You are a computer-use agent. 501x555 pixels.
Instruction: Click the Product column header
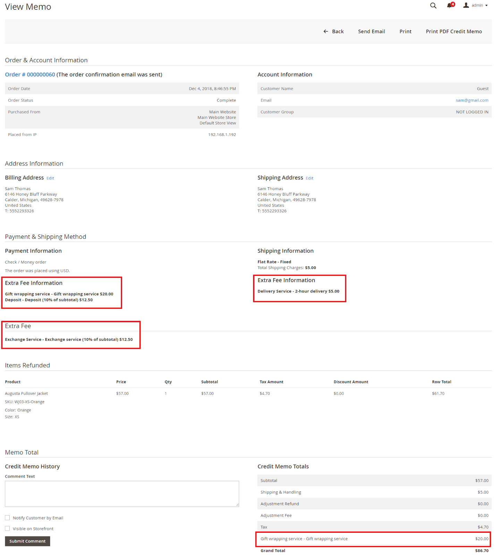13,382
